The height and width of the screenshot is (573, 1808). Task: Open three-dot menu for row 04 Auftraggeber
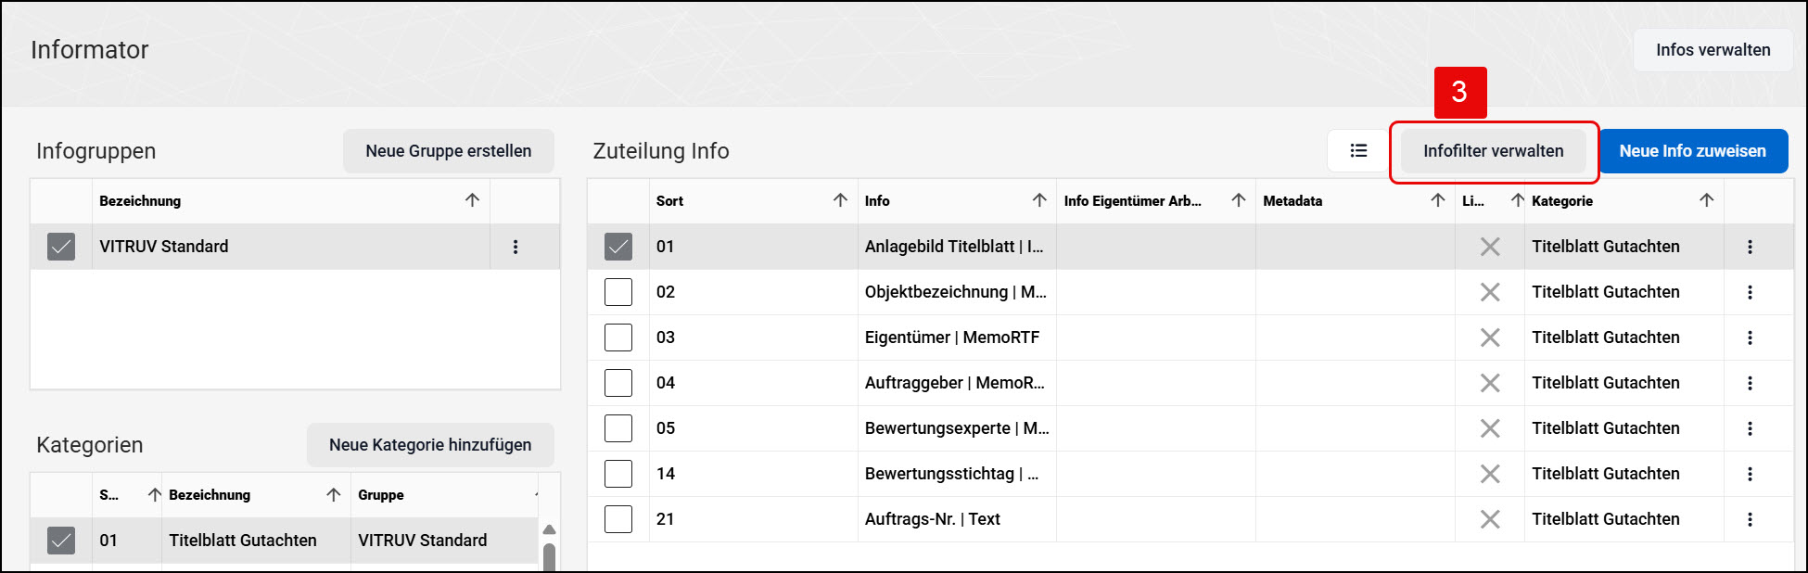[x=1750, y=383]
